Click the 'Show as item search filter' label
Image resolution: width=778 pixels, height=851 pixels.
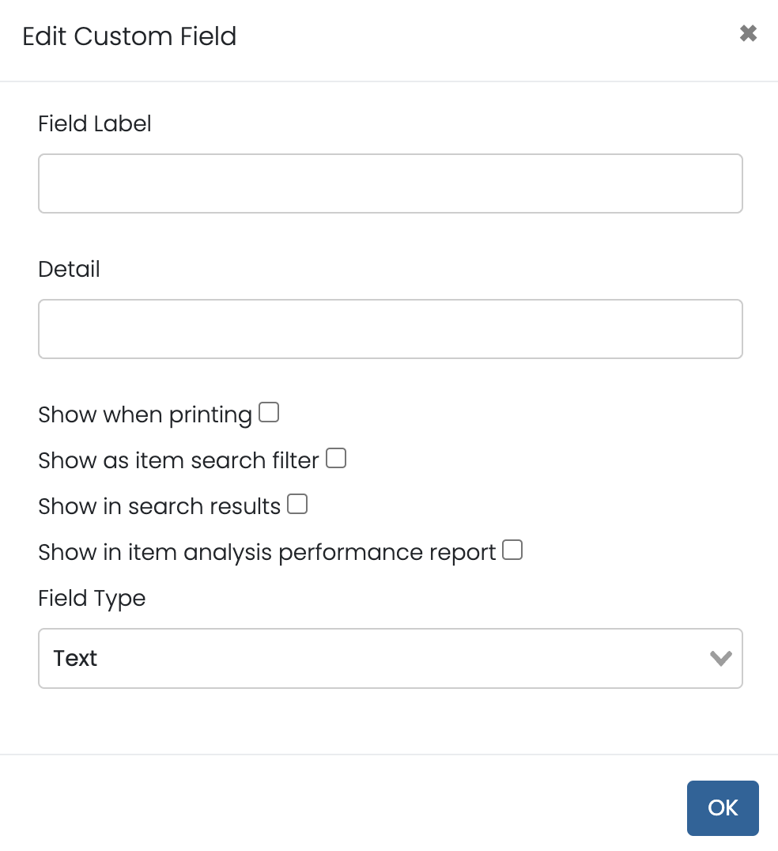[x=178, y=460]
